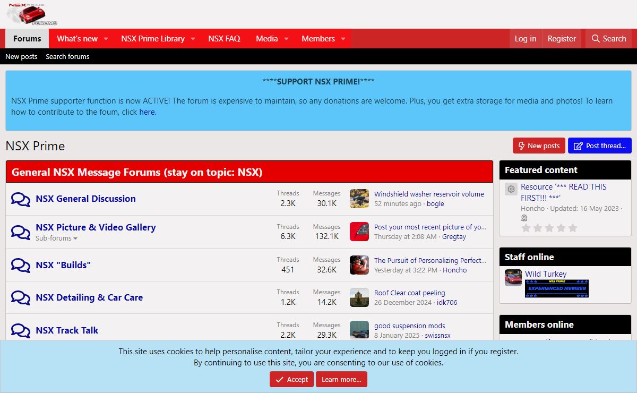
Task: Select the Forums tab
Action: (27, 39)
